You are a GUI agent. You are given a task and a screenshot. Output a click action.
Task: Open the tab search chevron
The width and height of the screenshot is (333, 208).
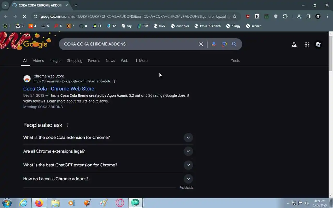coord(5,5)
